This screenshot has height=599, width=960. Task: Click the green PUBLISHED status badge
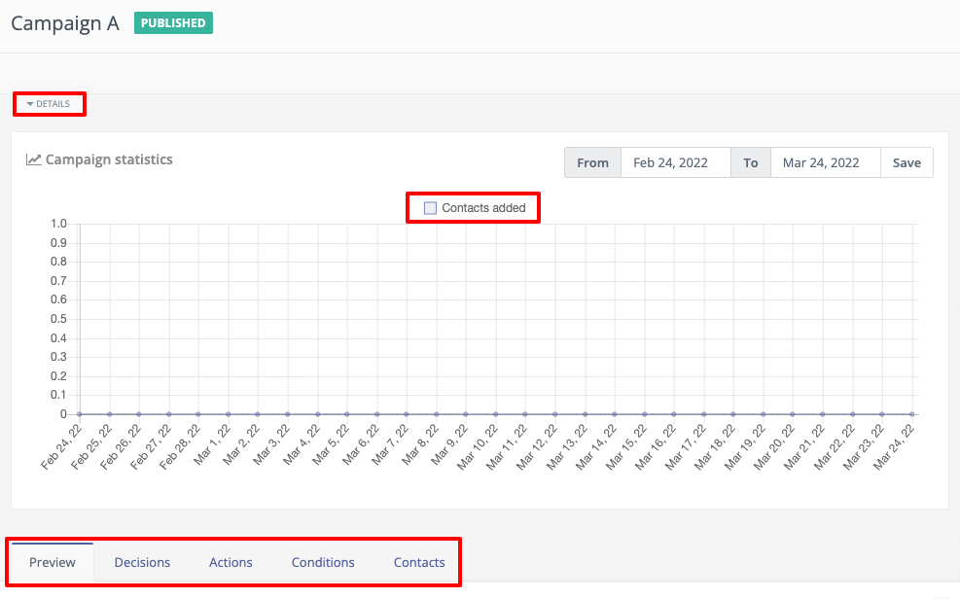tap(173, 23)
